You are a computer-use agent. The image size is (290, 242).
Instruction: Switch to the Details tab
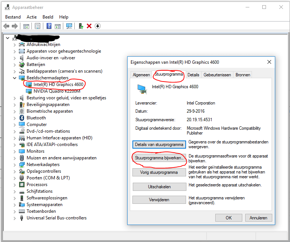tap(193, 75)
